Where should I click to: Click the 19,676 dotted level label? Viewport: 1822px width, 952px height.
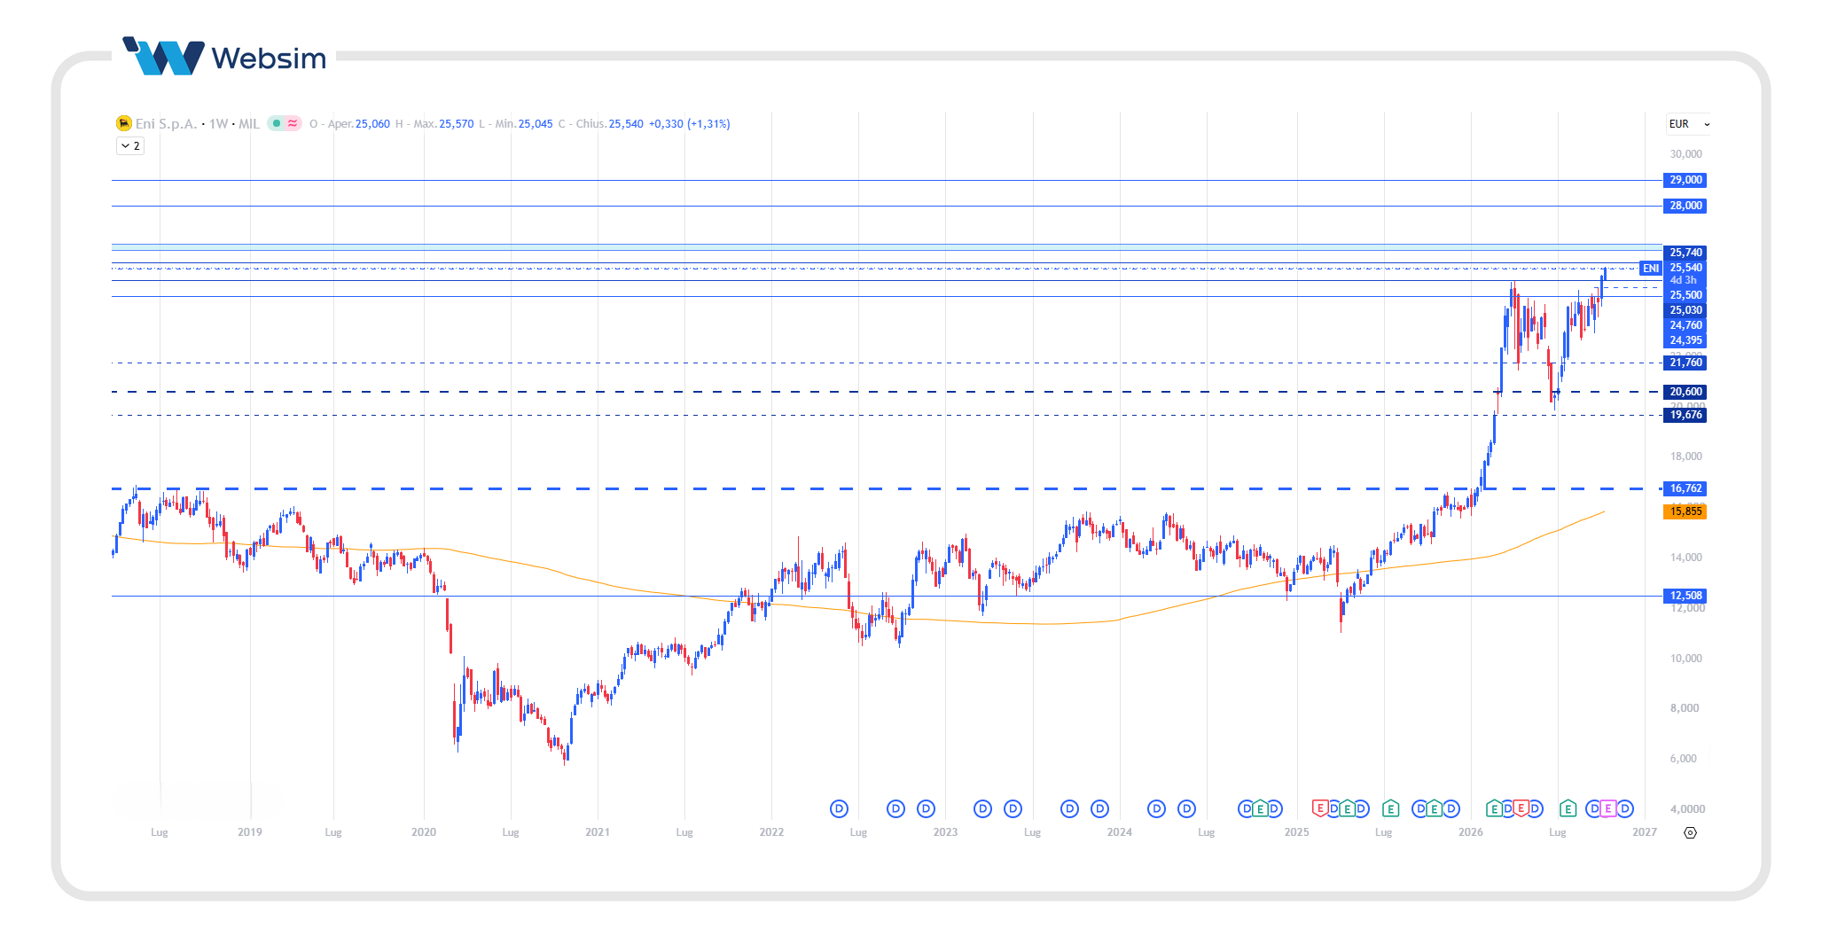click(x=1685, y=415)
